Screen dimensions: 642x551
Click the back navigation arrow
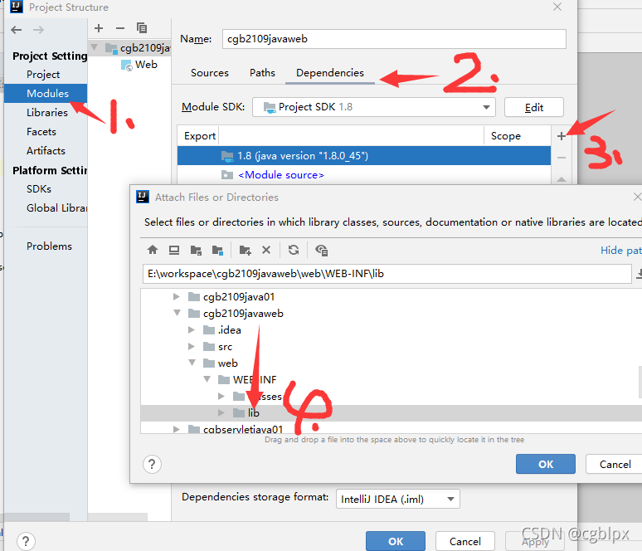pyautogui.click(x=17, y=30)
